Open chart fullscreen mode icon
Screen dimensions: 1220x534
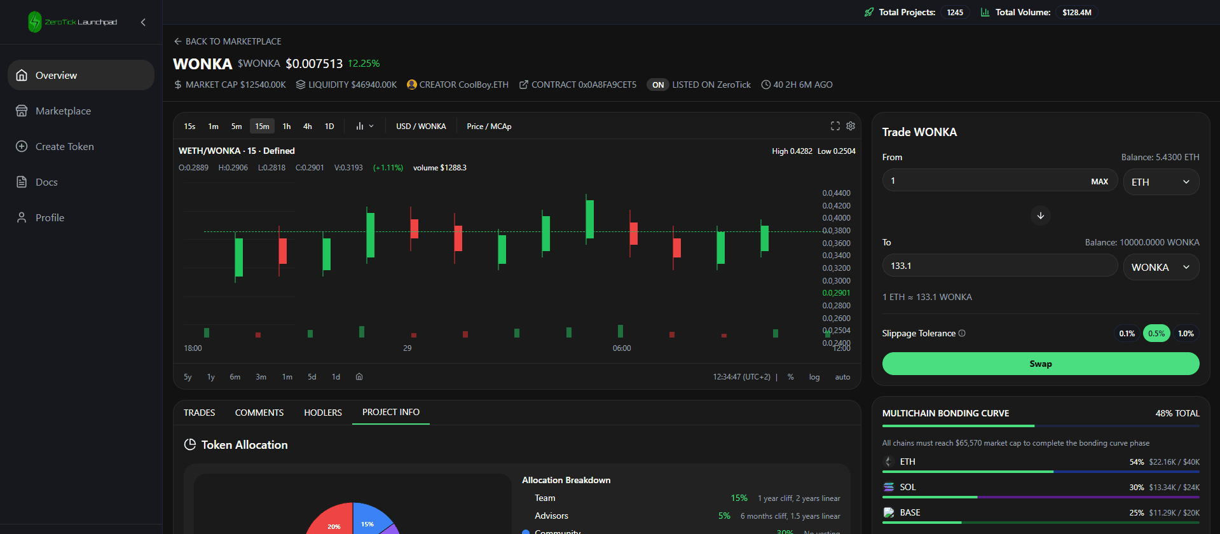tap(835, 126)
